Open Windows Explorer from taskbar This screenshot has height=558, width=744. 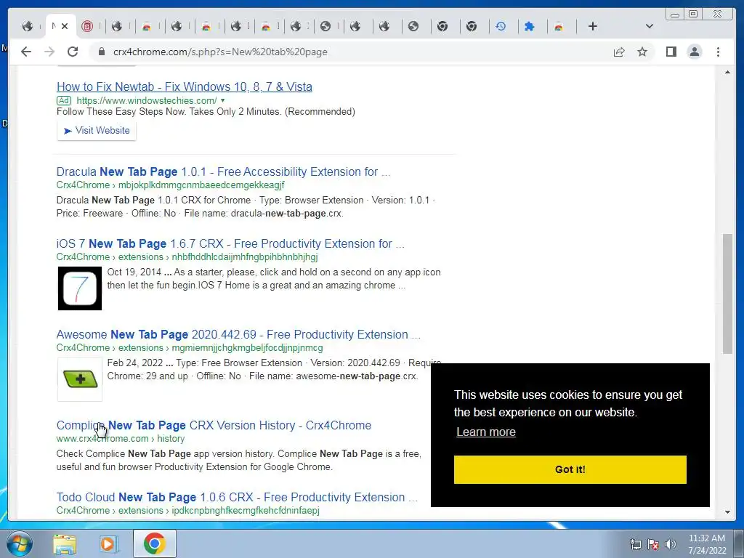tap(65, 544)
